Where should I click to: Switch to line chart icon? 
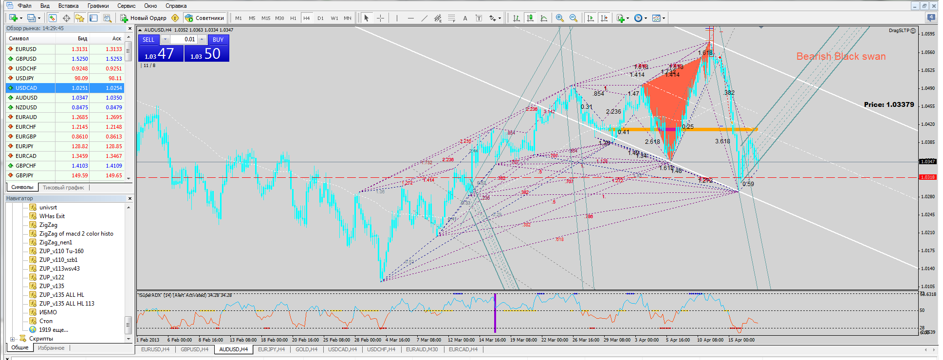pyautogui.click(x=544, y=18)
